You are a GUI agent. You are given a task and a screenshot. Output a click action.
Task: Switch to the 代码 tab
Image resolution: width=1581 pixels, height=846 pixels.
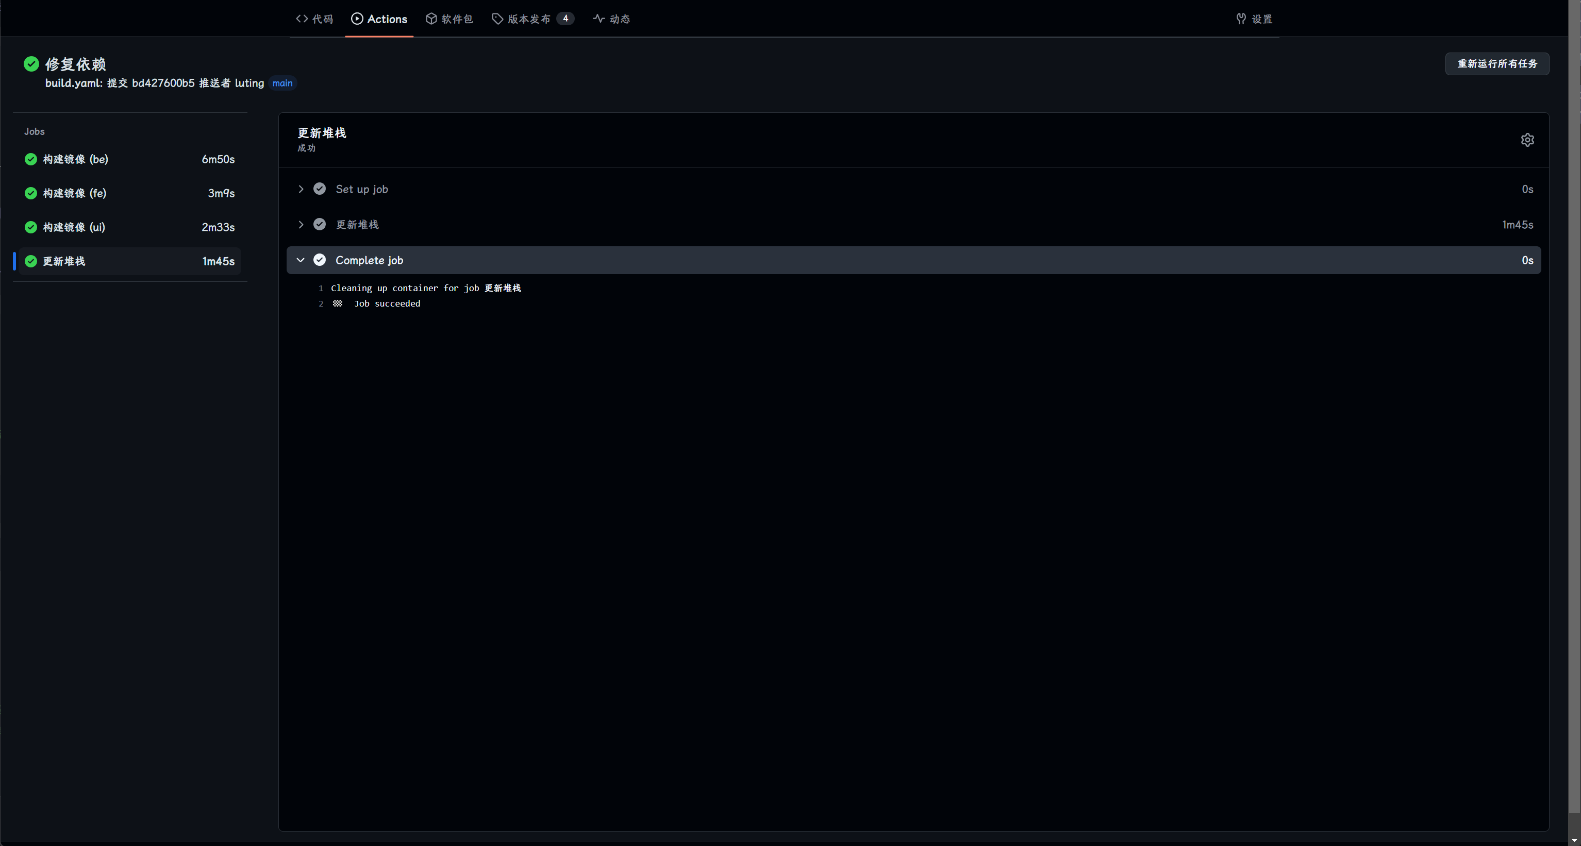click(x=314, y=19)
